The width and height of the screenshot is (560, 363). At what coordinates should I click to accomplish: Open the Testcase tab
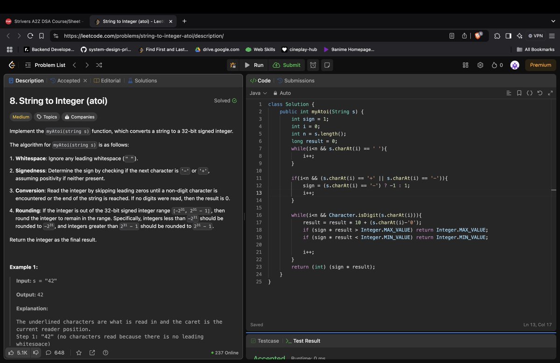click(265, 341)
